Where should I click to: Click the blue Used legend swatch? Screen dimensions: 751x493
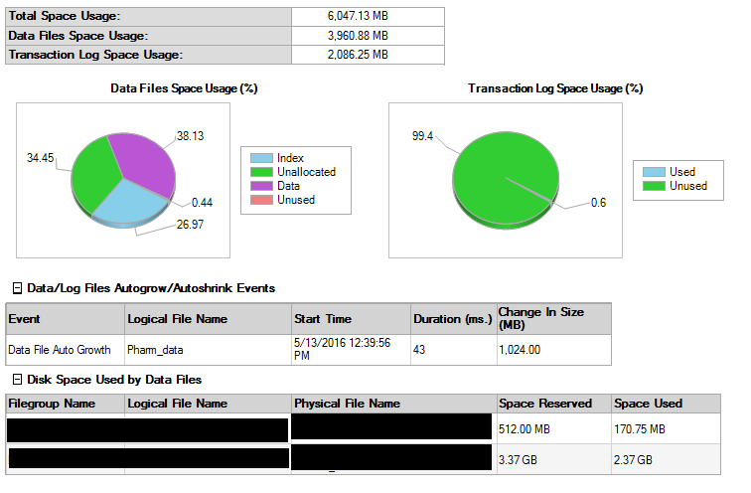[653, 172]
